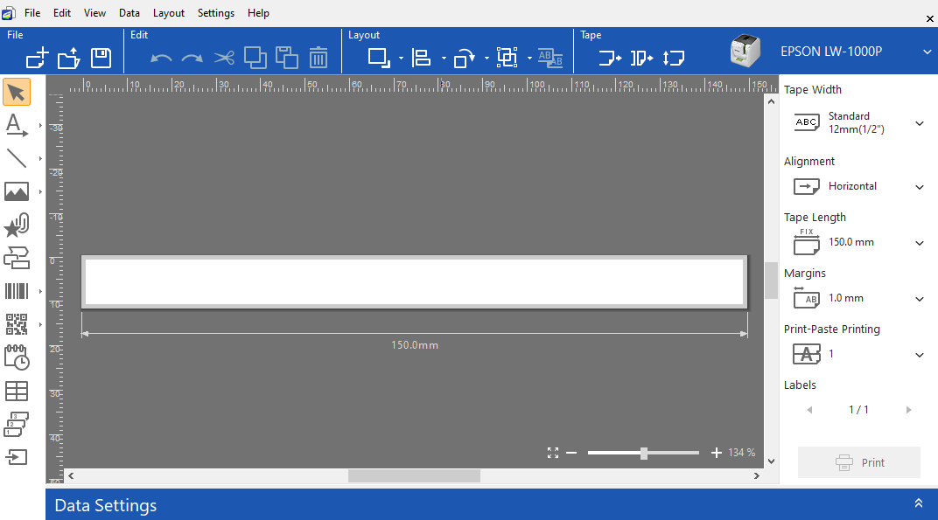Click the tape feed and cut icon
Screen dimensions: 938x520
pyautogui.click(x=642, y=58)
